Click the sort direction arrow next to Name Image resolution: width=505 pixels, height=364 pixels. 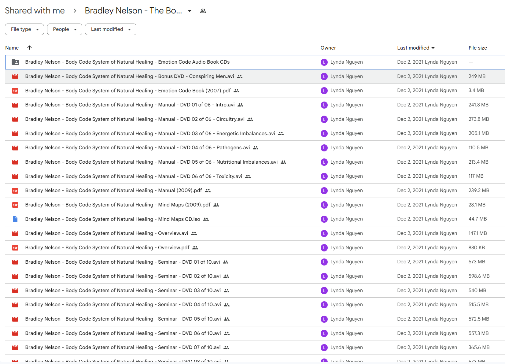[29, 48]
